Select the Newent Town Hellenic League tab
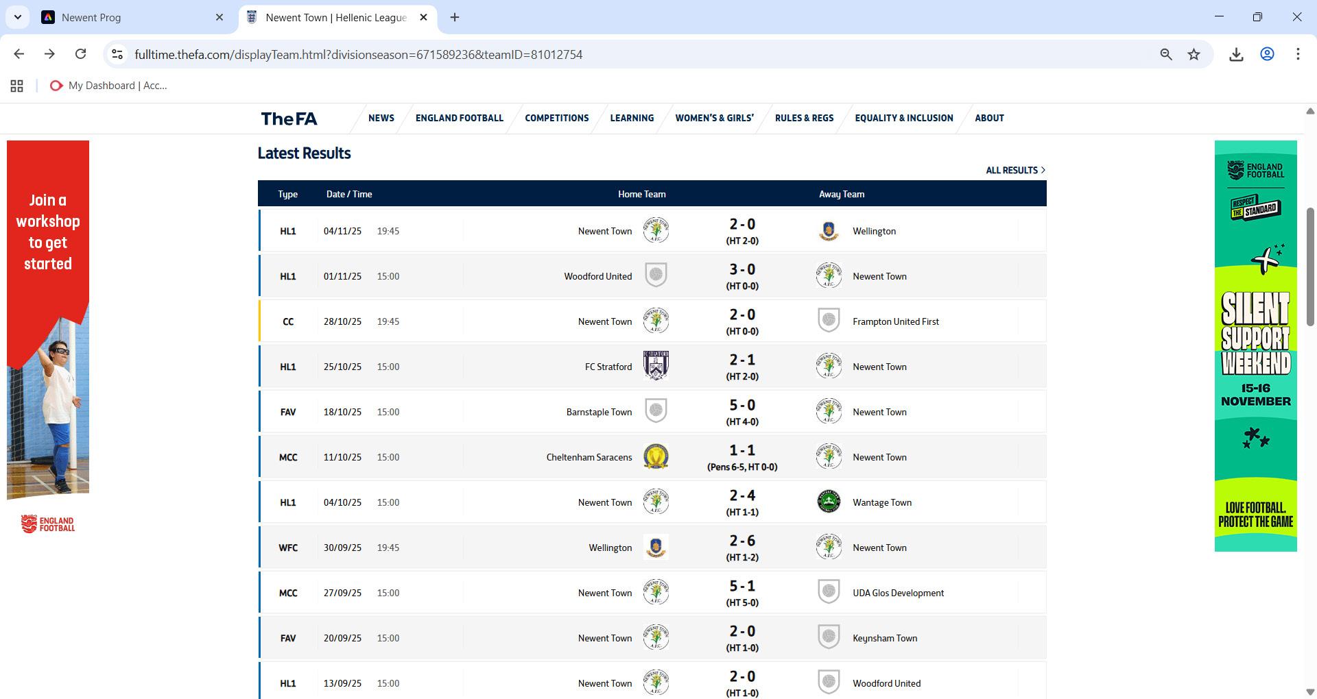Screen dimensions: 1317x699 pyautogui.click(x=338, y=17)
